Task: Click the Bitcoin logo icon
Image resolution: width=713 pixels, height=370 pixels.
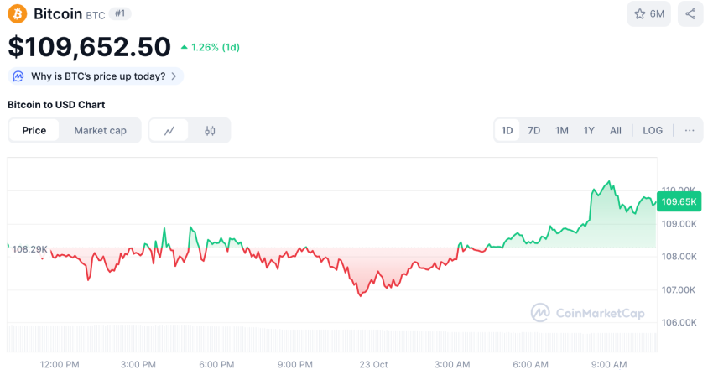Action: point(18,14)
